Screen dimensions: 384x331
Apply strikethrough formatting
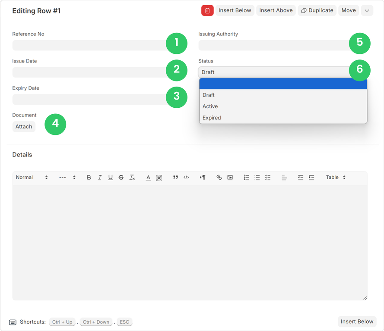121,177
